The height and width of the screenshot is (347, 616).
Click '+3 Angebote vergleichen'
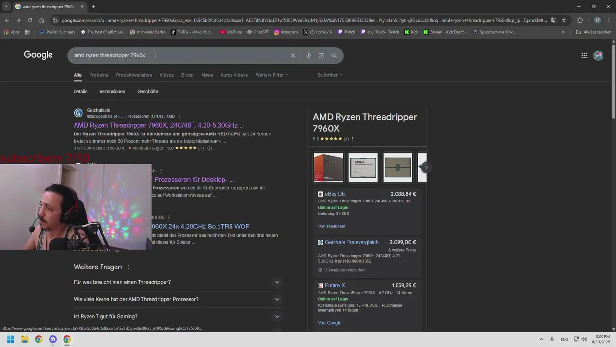tap(342, 270)
